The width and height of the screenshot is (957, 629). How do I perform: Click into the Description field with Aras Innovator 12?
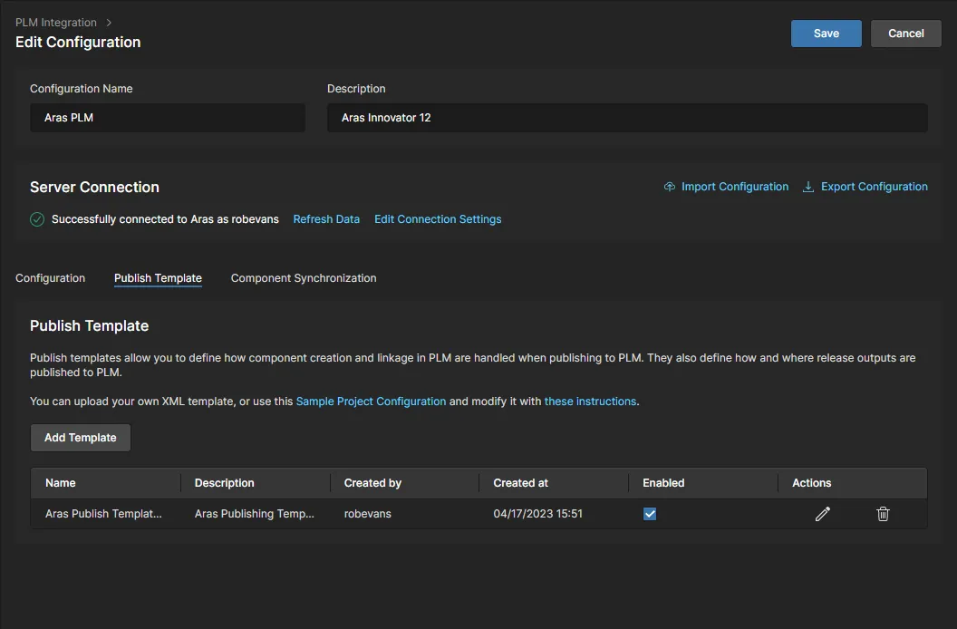[627, 118]
